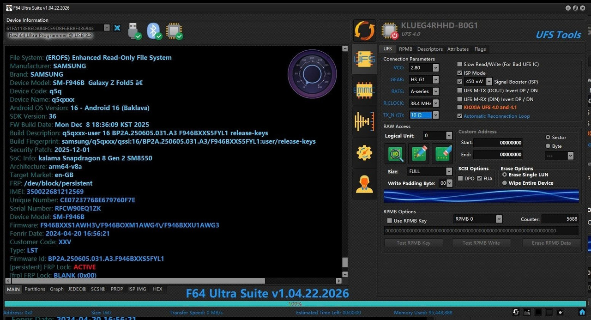Choose Erase Single LUN option

coord(505,175)
